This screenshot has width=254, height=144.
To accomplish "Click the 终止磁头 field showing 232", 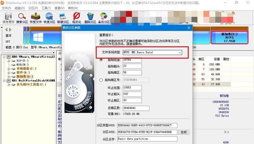I will tap(132, 94).
